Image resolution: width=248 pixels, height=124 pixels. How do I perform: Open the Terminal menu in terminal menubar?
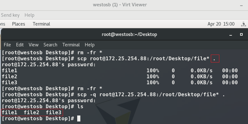coord(71,45)
